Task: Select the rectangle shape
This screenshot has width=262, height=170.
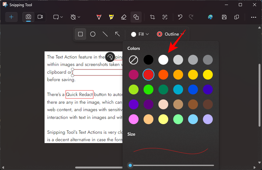Action: click(80, 34)
